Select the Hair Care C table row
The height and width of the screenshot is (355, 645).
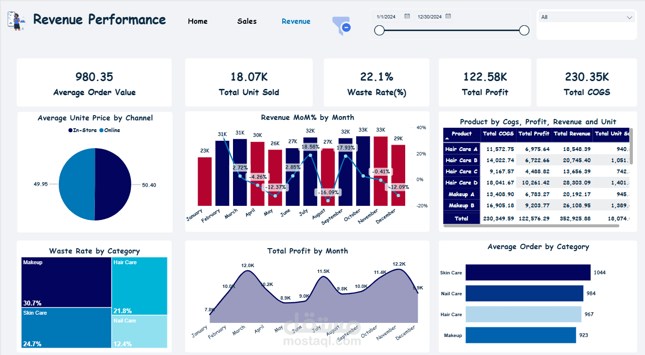click(537, 171)
